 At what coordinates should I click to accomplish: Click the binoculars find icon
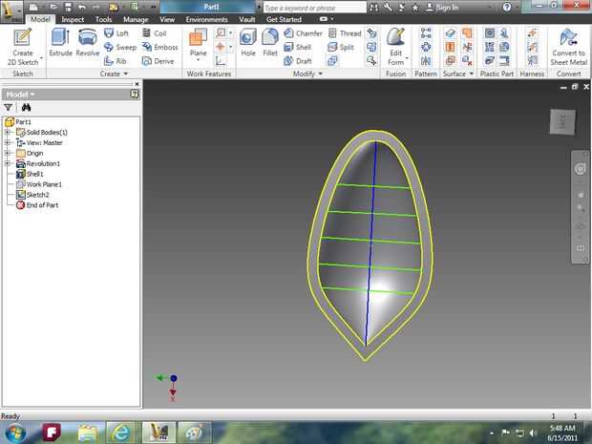tap(26, 108)
